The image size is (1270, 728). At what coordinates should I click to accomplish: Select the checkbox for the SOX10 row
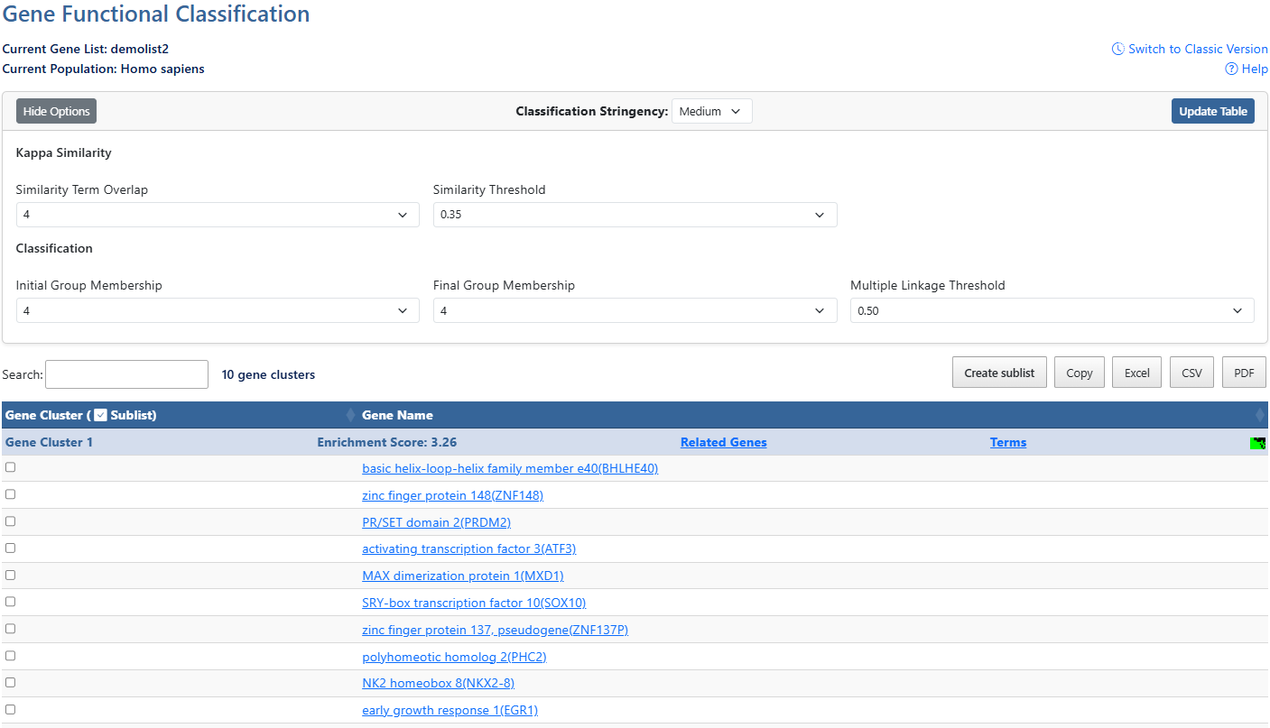[10, 601]
